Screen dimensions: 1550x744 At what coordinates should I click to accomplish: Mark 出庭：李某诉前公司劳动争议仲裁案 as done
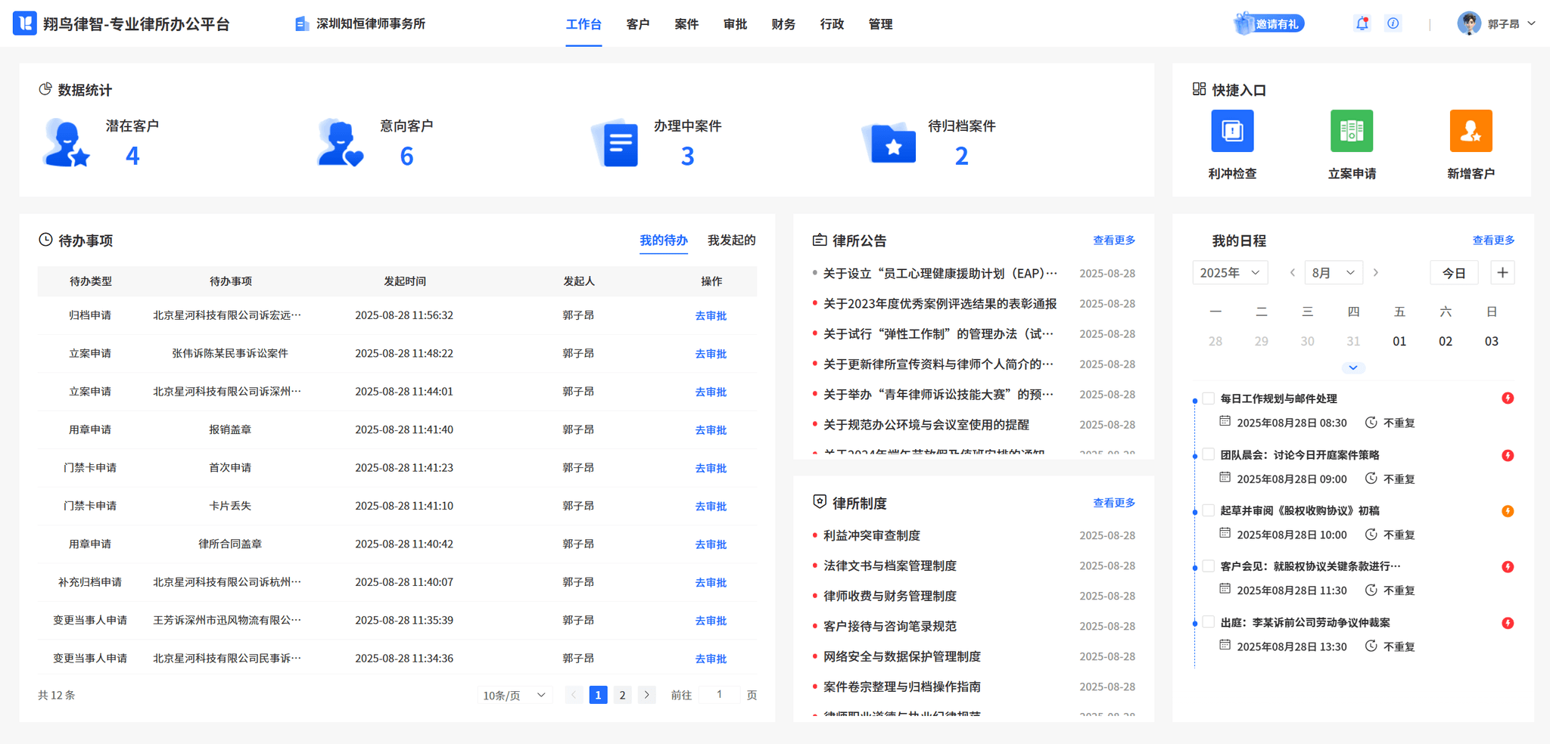click(x=1209, y=622)
